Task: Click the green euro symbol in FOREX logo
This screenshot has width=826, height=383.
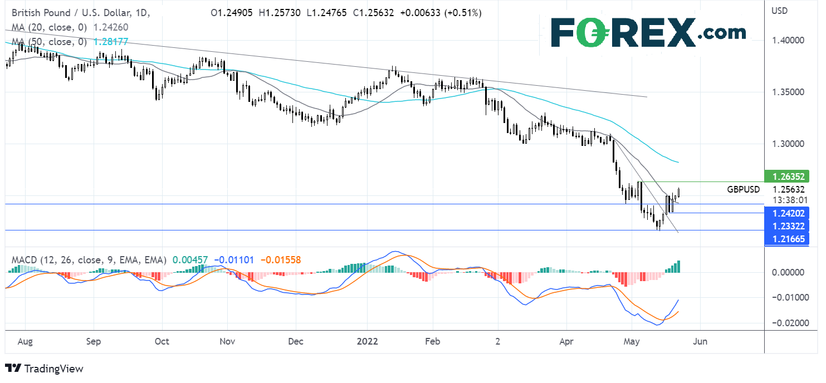Action: 596,33
